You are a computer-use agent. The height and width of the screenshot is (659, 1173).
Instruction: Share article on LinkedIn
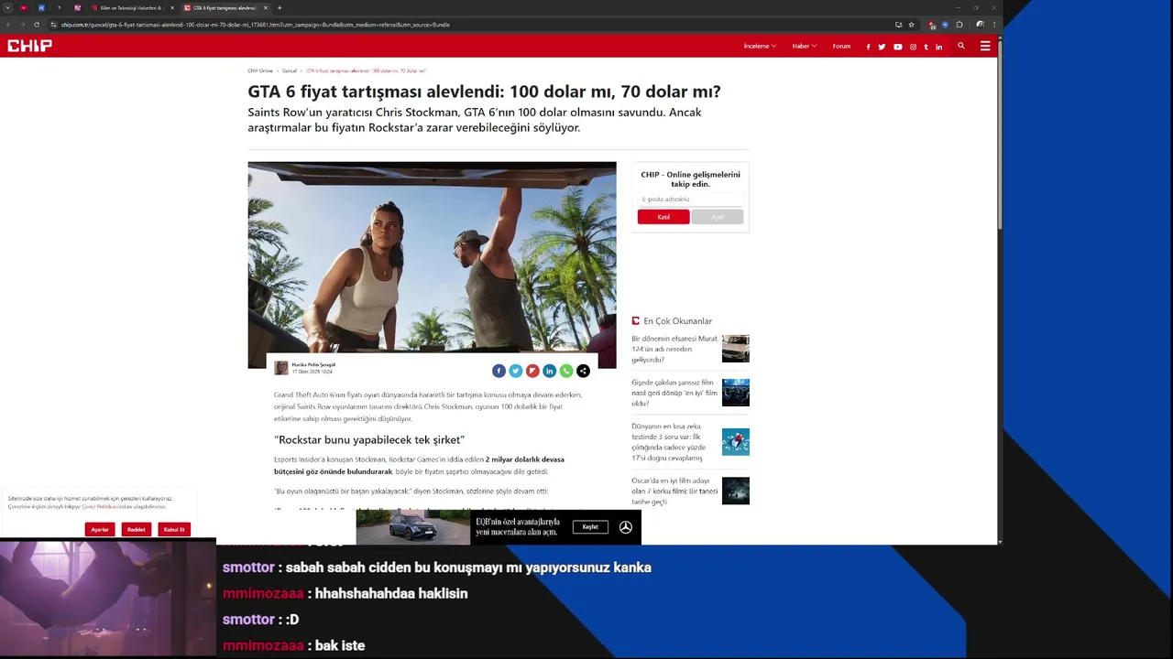click(x=549, y=371)
